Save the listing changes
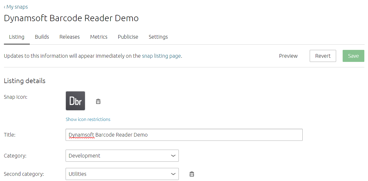Viewport: 368px width, 181px height. coord(353,56)
